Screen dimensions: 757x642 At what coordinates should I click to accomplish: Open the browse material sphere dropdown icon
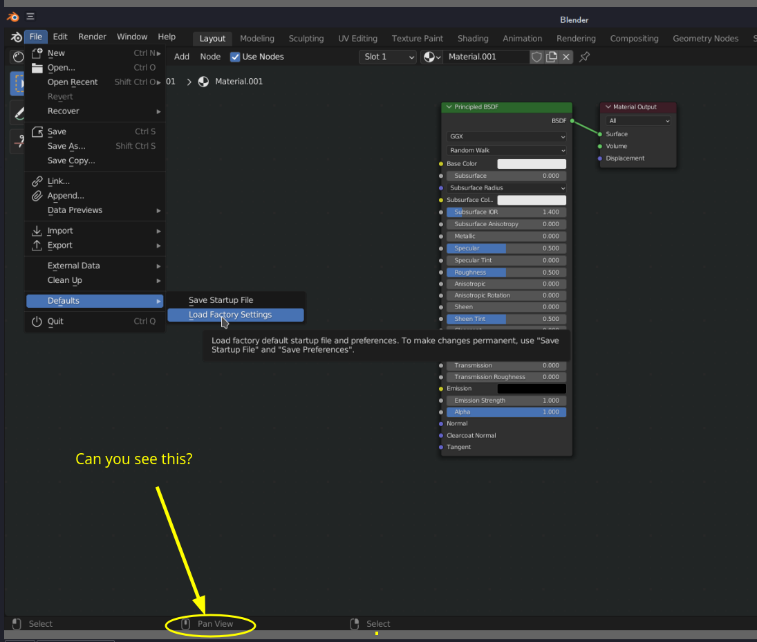tap(432, 57)
